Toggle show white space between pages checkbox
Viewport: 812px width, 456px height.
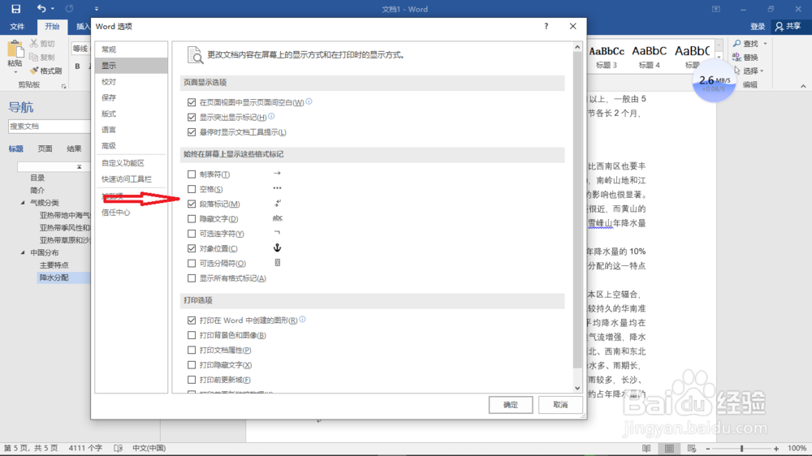pyautogui.click(x=192, y=102)
